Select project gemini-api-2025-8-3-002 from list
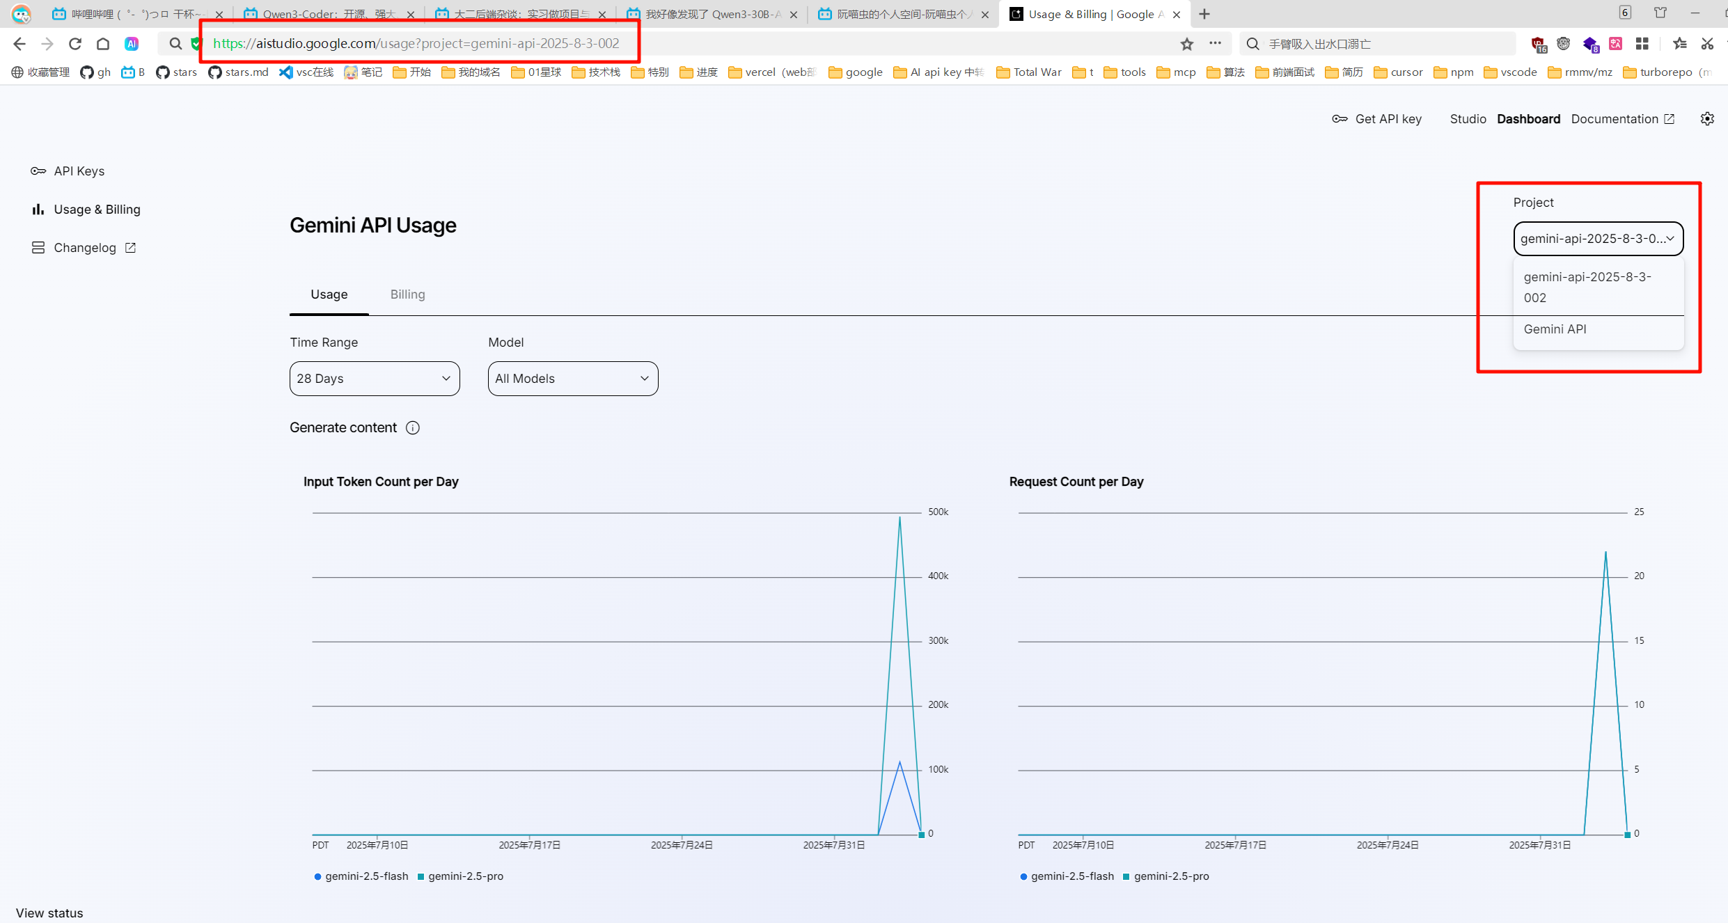 coord(1599,287)
